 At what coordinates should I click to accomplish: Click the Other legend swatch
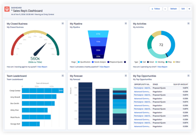tap(174, 62)
